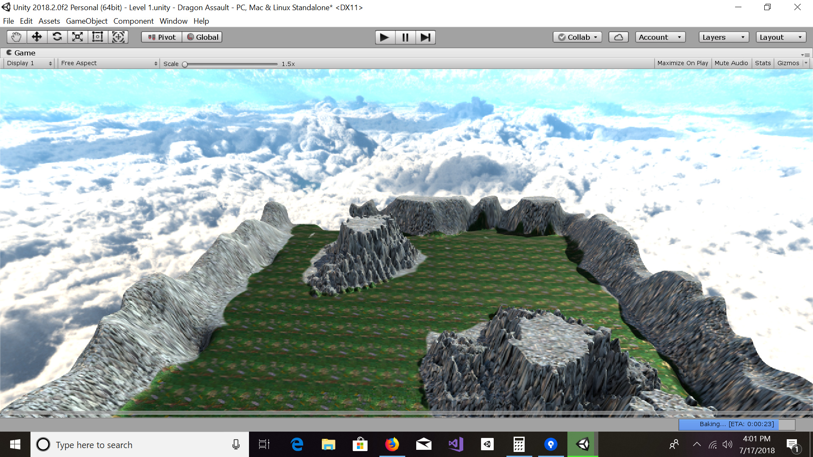Select the combined Transform tool

point(118,37)
